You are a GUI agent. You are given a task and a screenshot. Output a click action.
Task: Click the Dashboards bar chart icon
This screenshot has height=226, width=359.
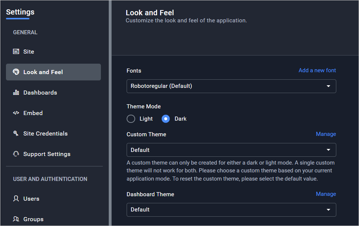coord(16,92)
